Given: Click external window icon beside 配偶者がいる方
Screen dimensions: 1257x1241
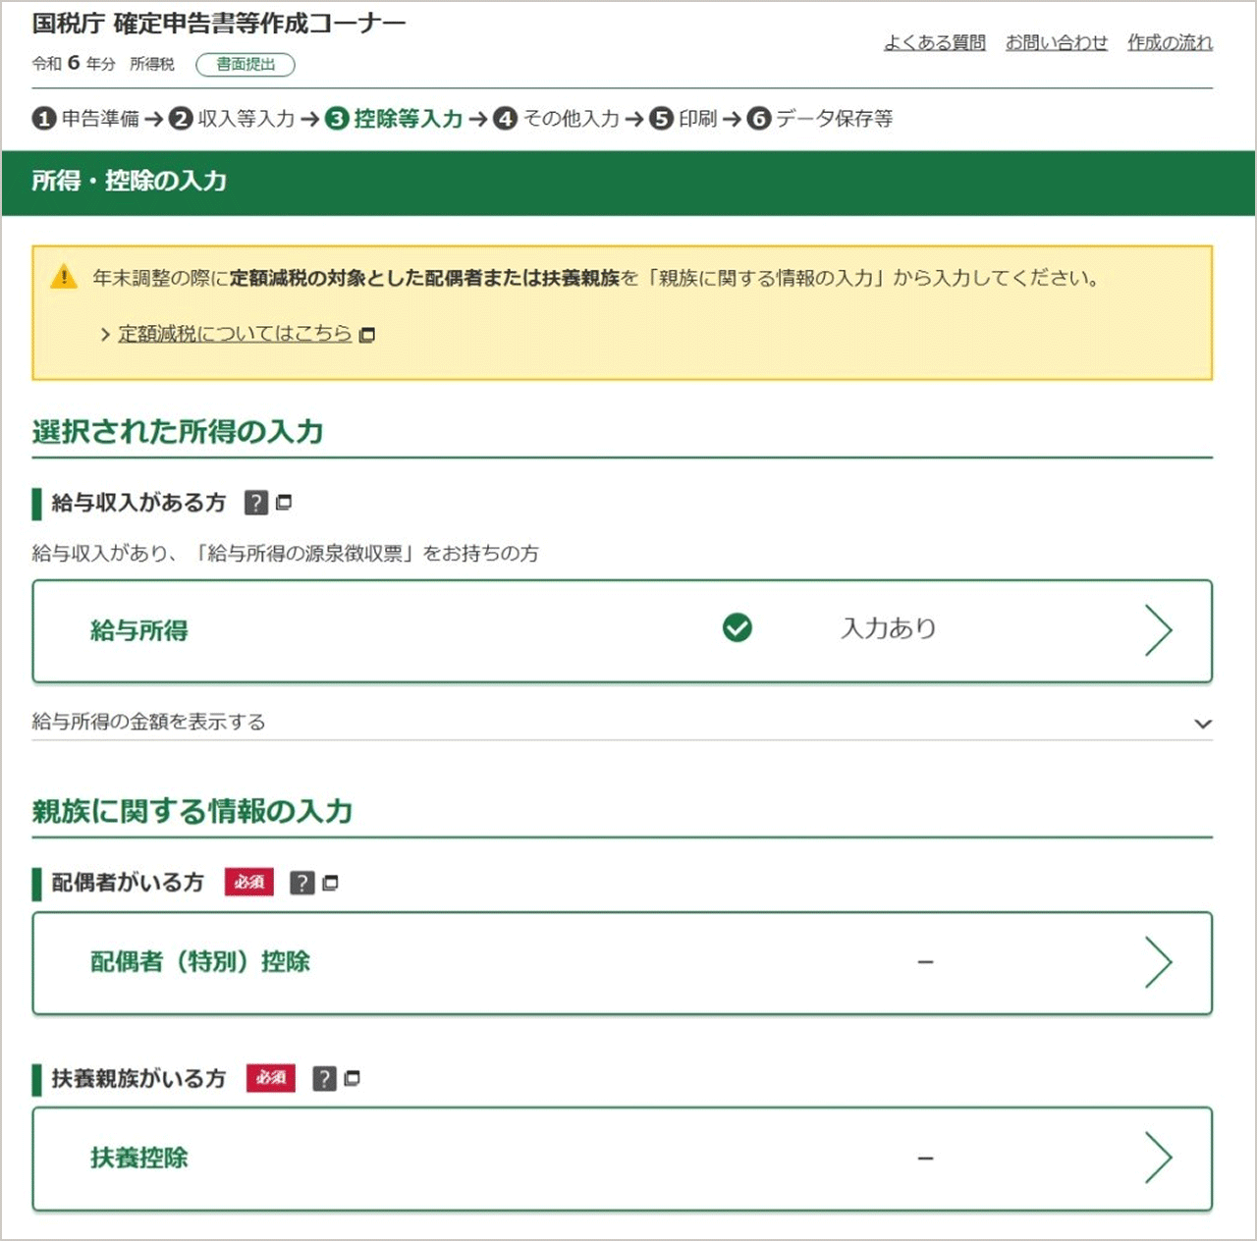Looking at the screenshot, I should point(331,883).
